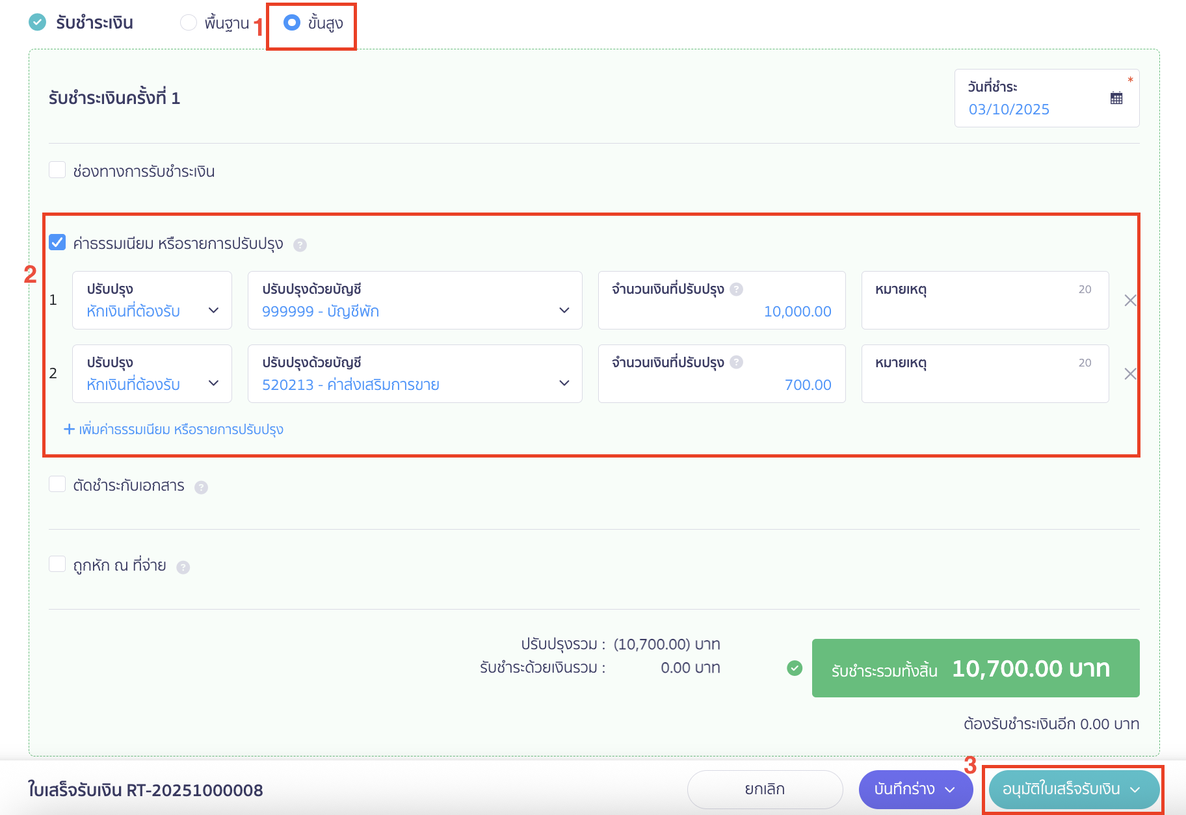Open row 1 ปรับปรุง type dropdown
Screen dimensions: 1186x815
(152, 301)
